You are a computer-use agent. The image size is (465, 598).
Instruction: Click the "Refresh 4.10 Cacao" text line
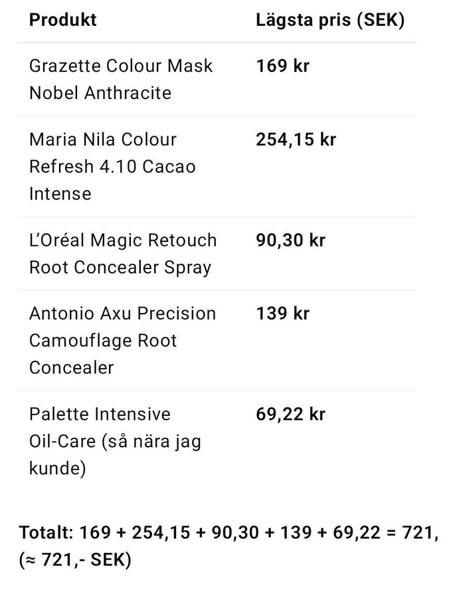coord(112,167)
